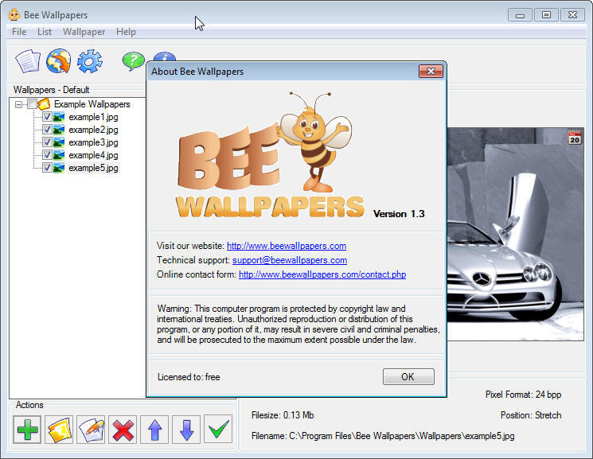Click OK in the About dialog
Viewport: 593px width, 459px height.
(408, 376)
